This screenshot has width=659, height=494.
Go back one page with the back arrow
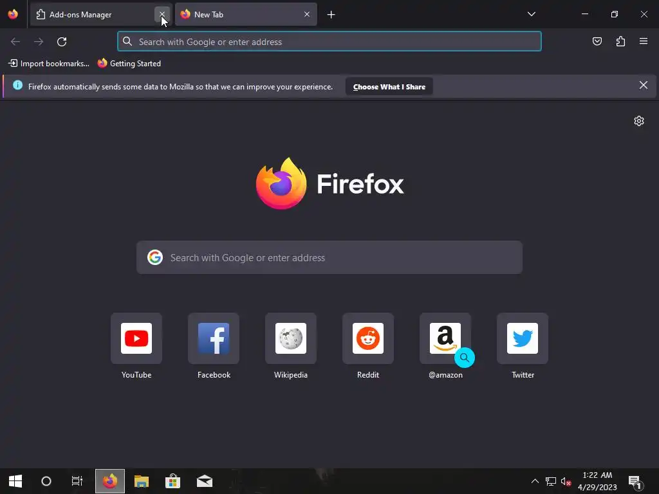pyautogui.click(x=15, y=42)
